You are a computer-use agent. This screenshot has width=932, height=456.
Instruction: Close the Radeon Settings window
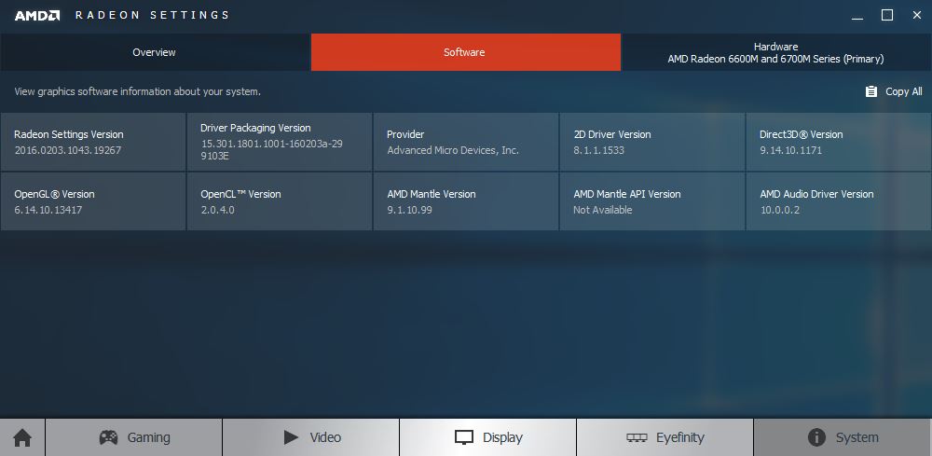(x=916, y=16)
